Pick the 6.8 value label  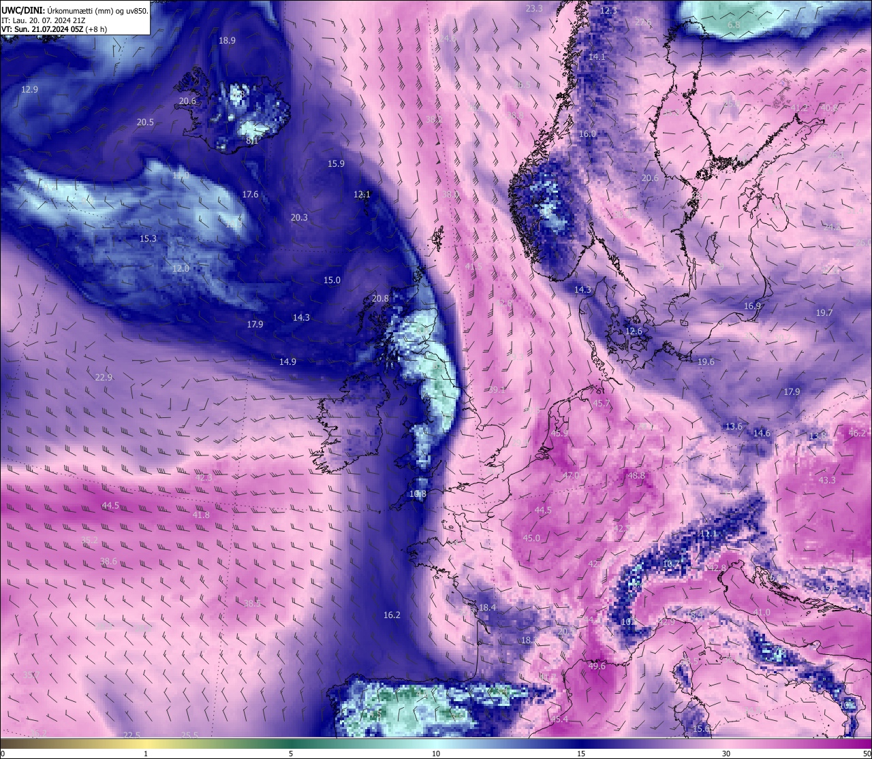[x=734, y=25]
